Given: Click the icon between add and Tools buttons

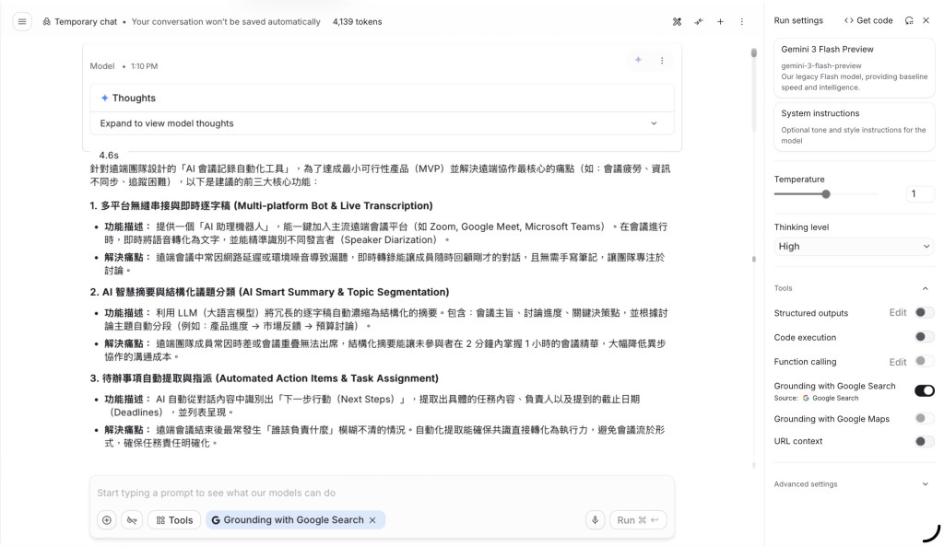Looking at the screenshot, I should pyautogui.click(x=132, y=520).
